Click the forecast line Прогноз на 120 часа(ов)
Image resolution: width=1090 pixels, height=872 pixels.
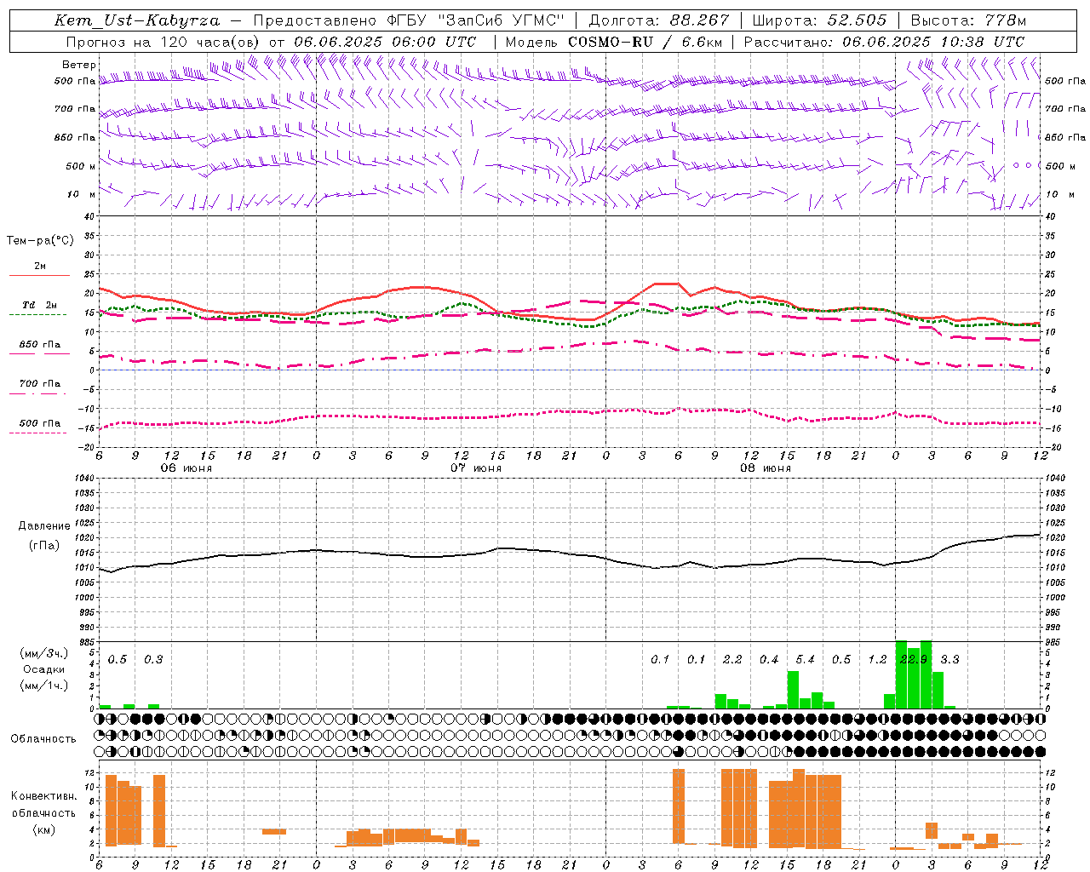click(x=164, y=42)
